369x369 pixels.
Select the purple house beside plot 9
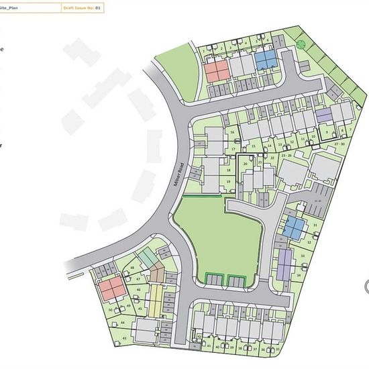pos(324,115)
